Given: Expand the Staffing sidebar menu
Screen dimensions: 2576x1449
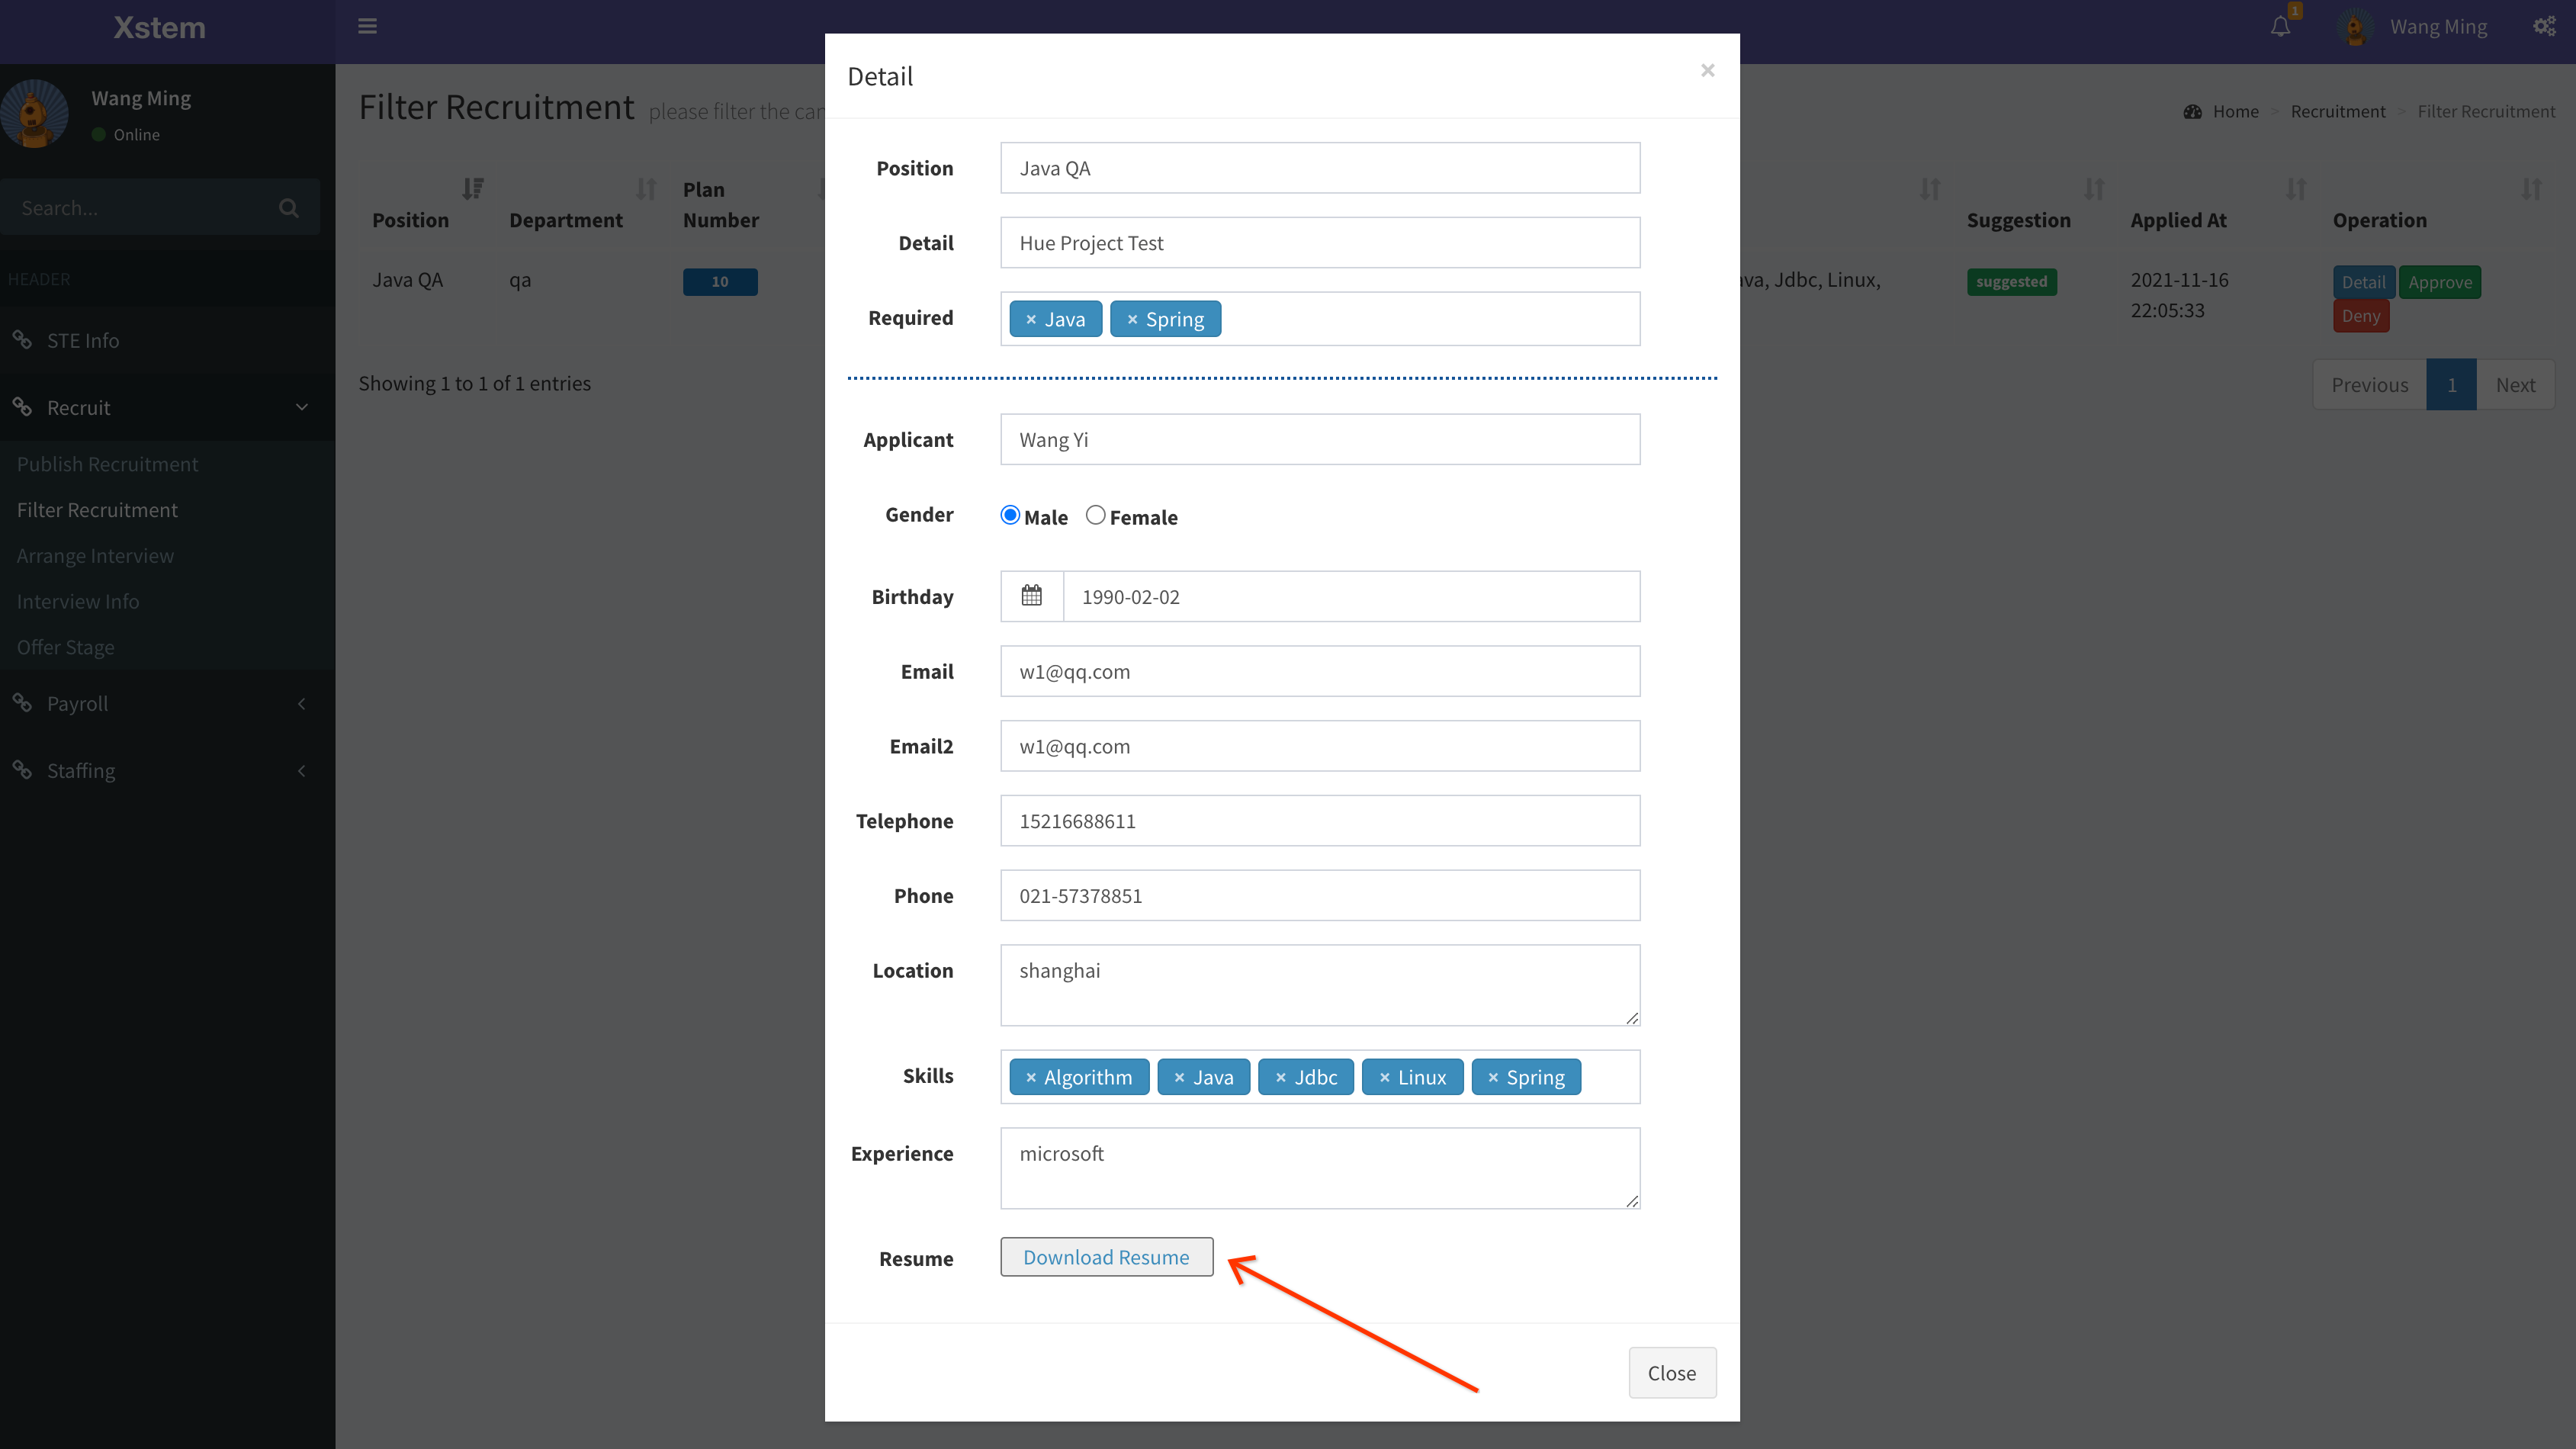Looking at the screenshot, I should tap(167, 770).
